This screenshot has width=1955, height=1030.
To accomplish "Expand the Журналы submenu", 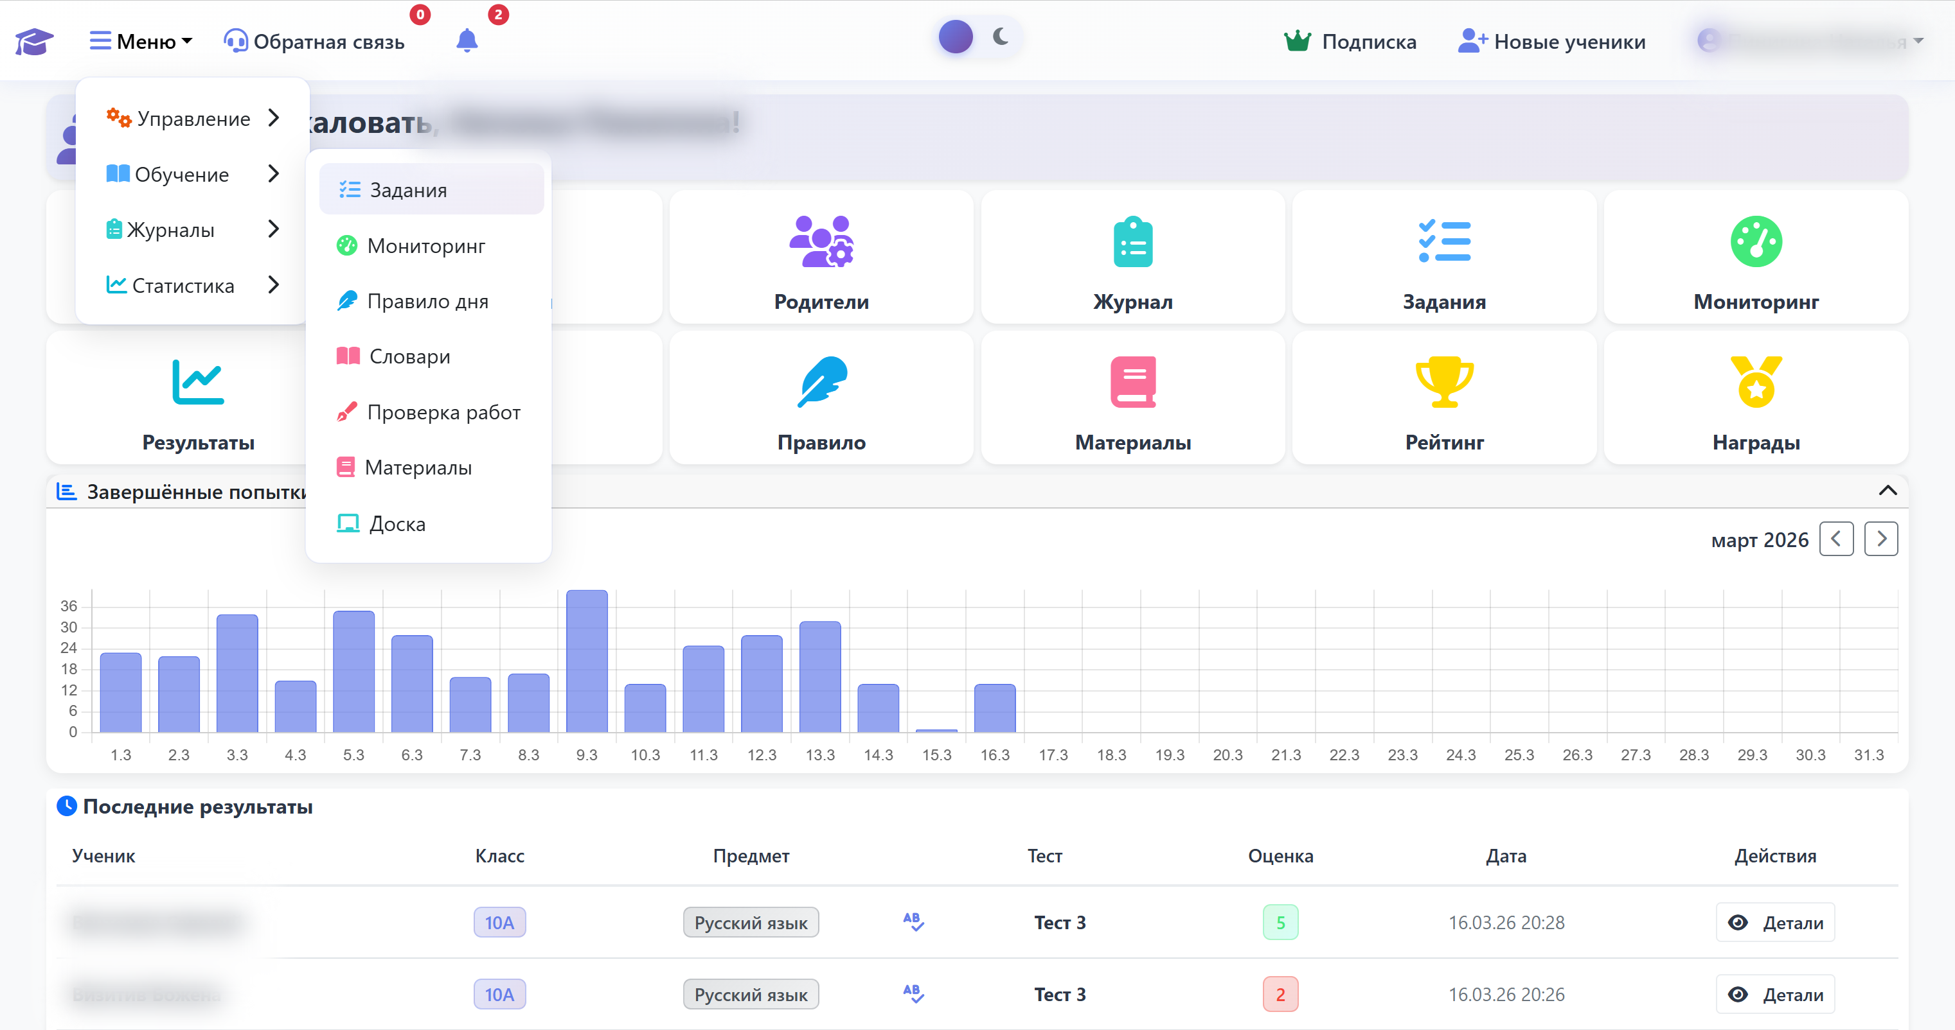I will (x=193, y=229).
